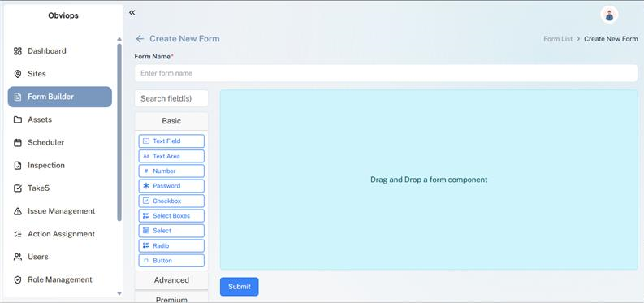Screen dimensions: 644x303
Task: Click the Sites location pin icon
Action: pos(17,74)
